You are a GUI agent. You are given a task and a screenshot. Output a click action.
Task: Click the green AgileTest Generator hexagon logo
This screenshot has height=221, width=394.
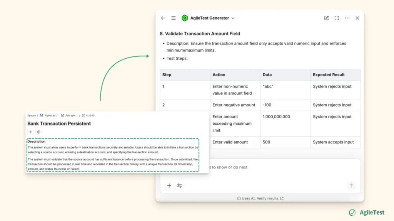tap(185, 18)
